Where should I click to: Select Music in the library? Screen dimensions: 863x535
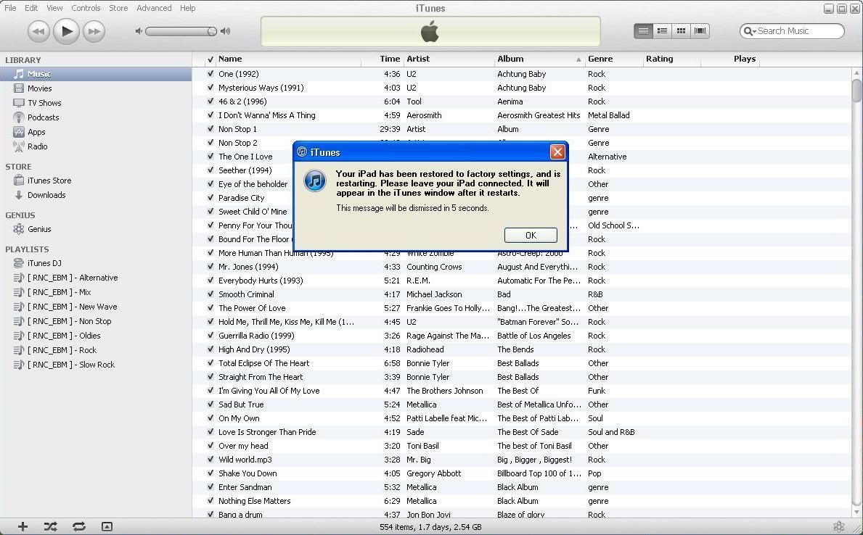[96, 74]
